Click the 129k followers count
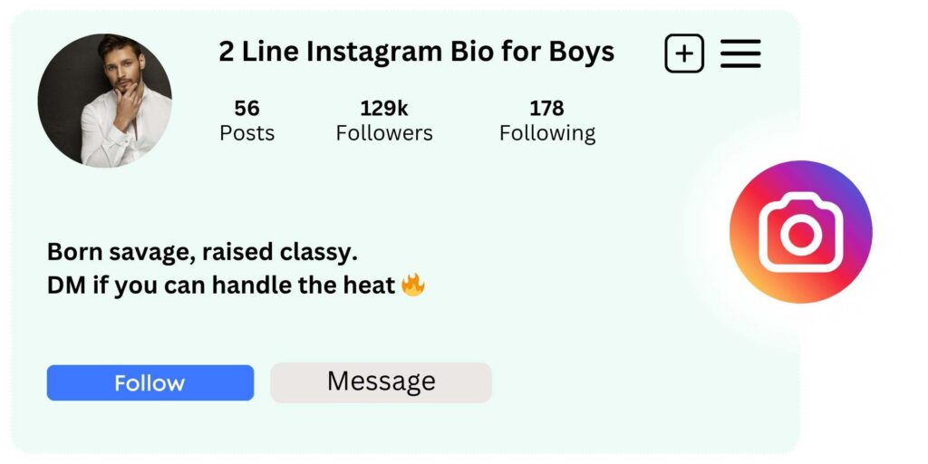Image resolution: width=928 pixels, height=464 pixels. (384, 109)
